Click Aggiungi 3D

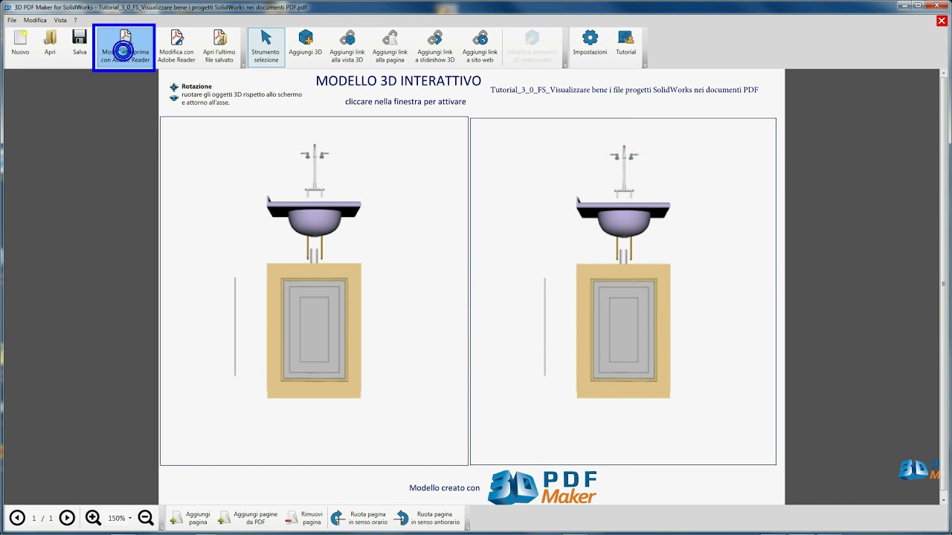click(x=305, y=43)
